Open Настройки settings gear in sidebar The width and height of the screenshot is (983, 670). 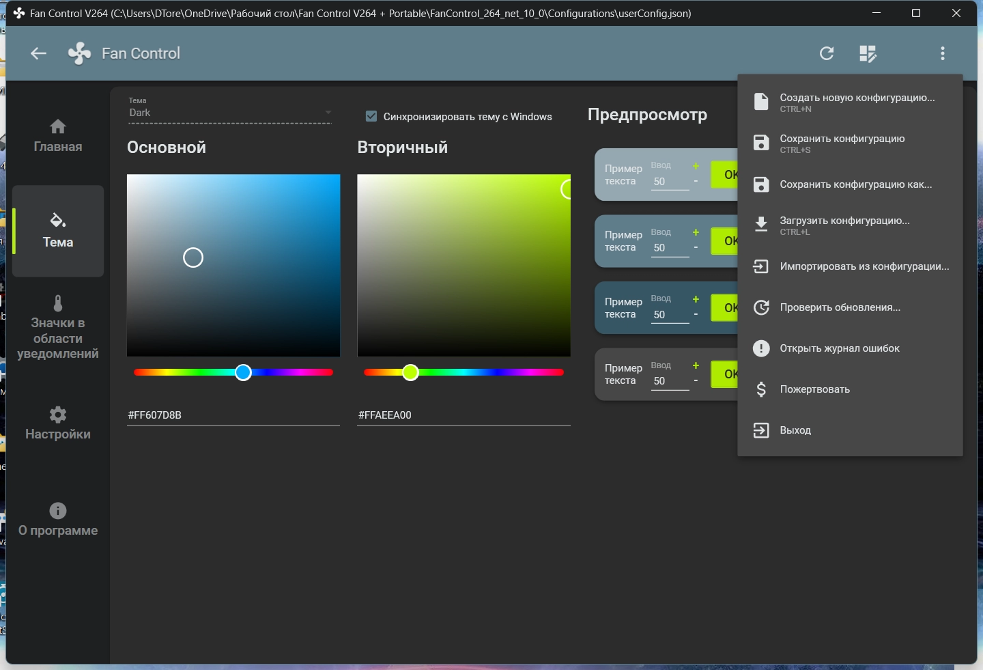coord(58,423)
